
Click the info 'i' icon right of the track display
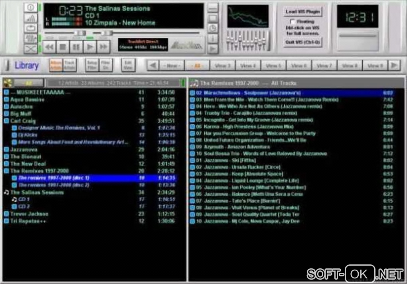tap(213, 39)
